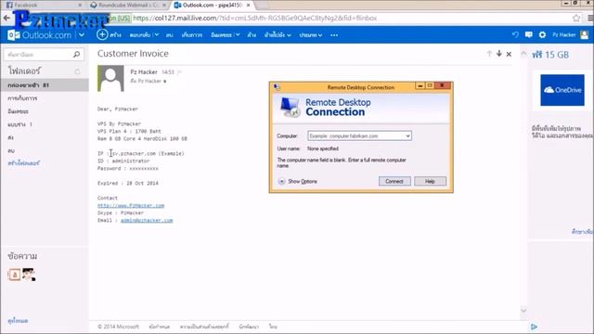Open the Privacy and cookies footer link

point(204,327)
